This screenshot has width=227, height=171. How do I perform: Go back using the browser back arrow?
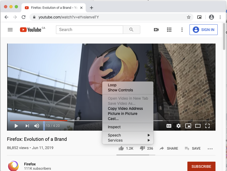coord(6,17)
